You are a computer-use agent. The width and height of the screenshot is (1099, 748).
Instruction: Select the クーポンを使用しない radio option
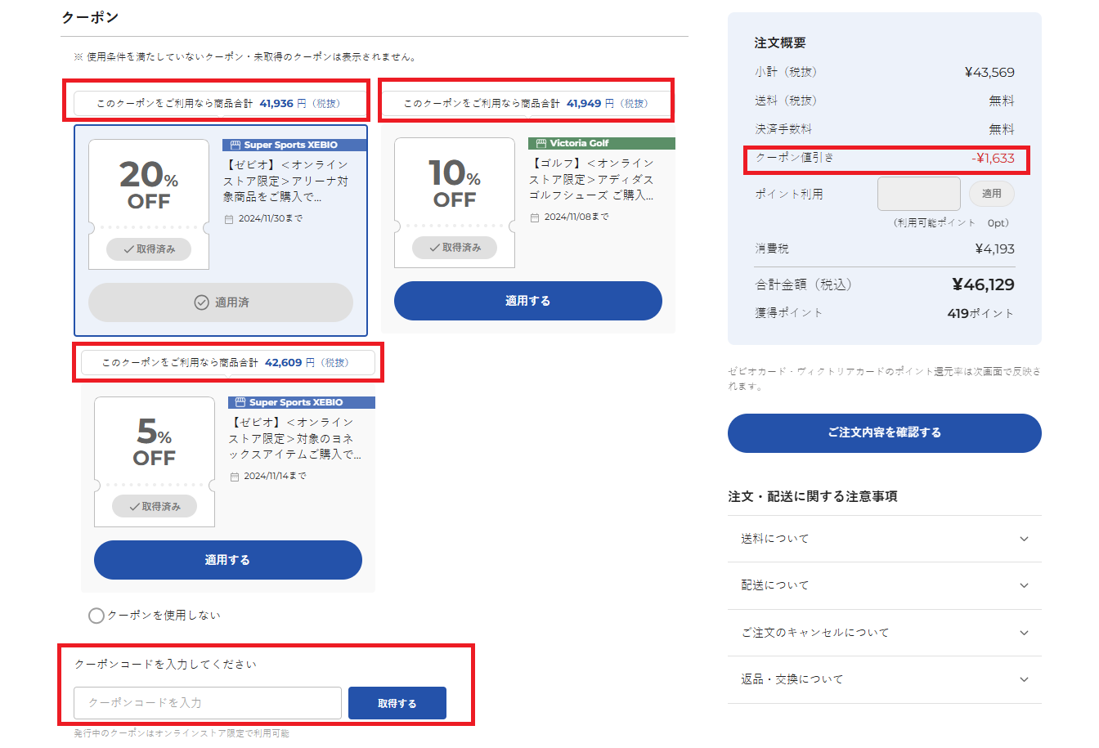96,616
